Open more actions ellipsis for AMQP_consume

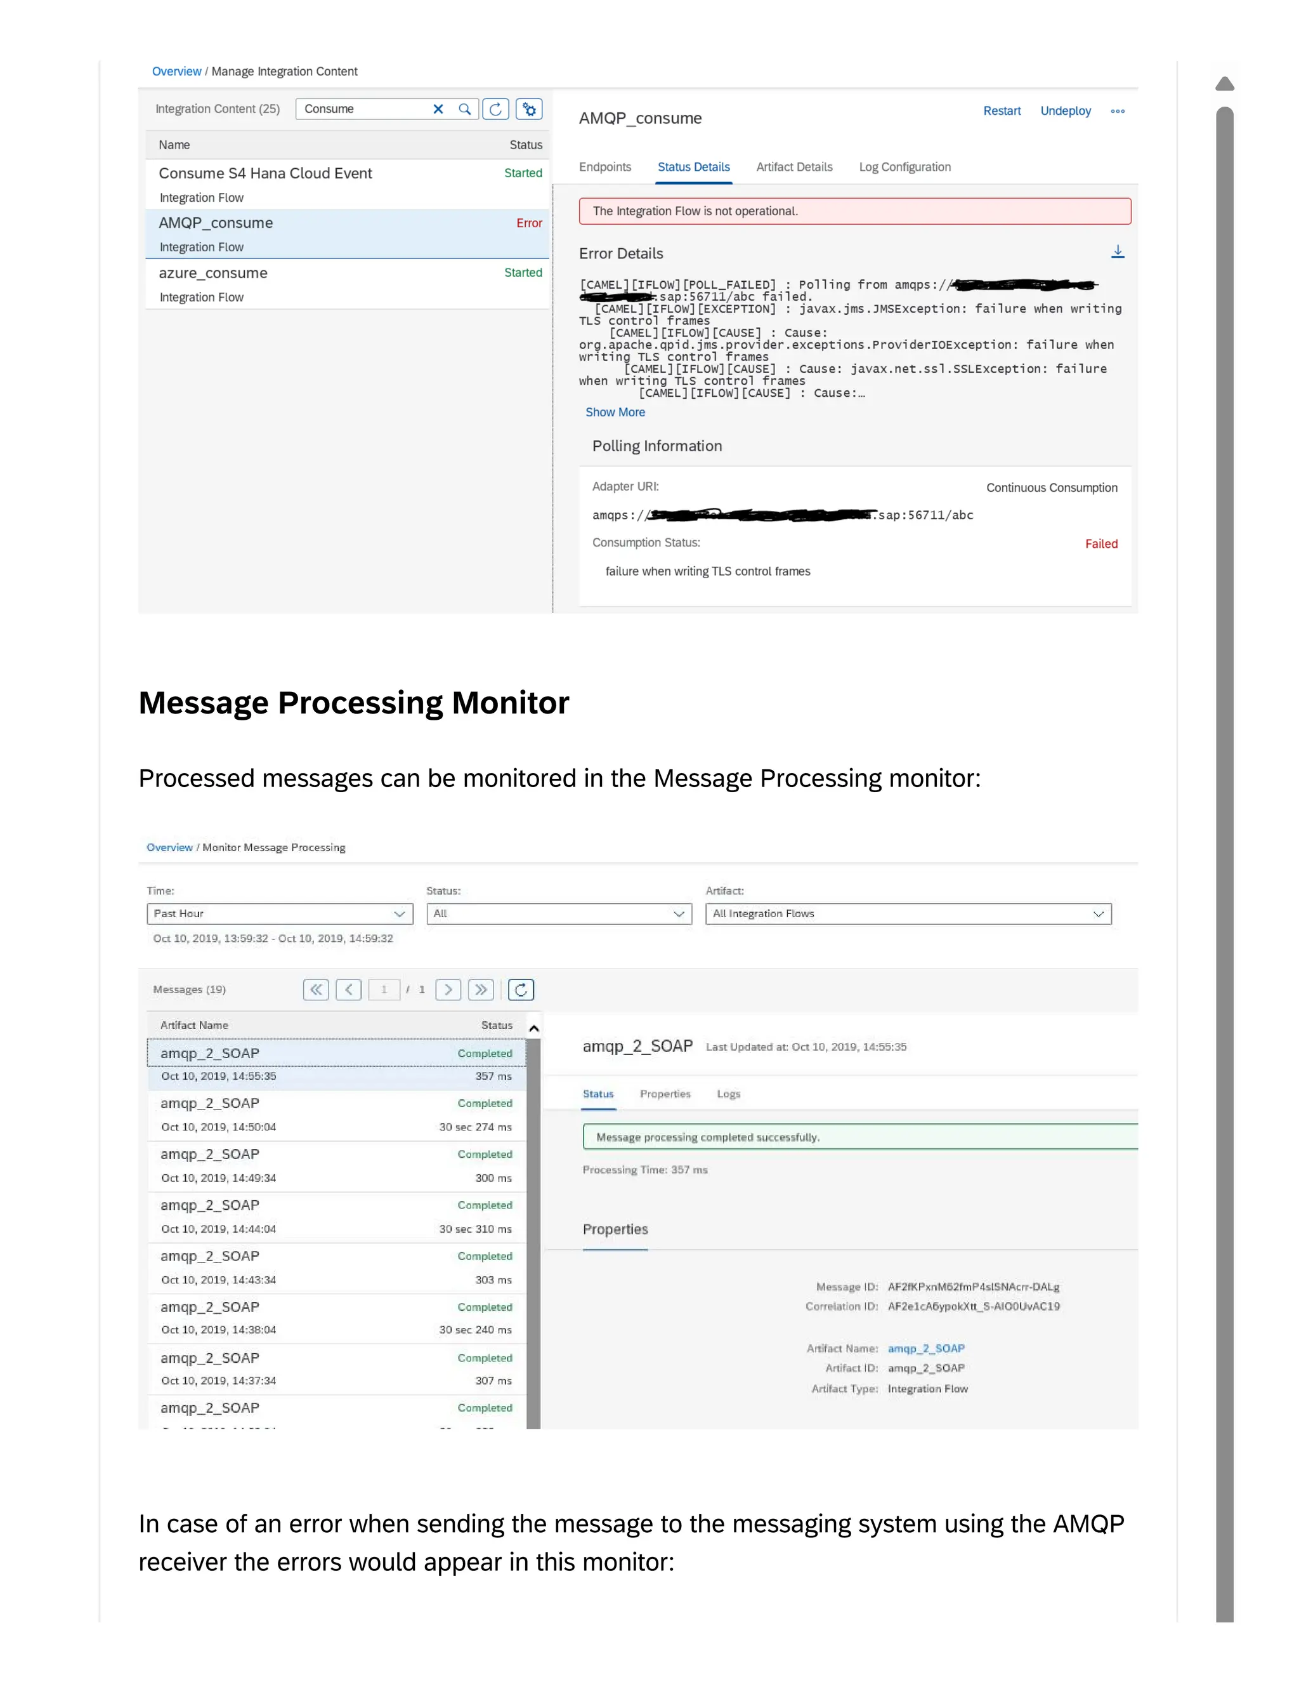click(x=1118, y=112)
